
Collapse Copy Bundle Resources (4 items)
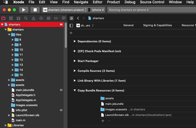click(75, 90)
